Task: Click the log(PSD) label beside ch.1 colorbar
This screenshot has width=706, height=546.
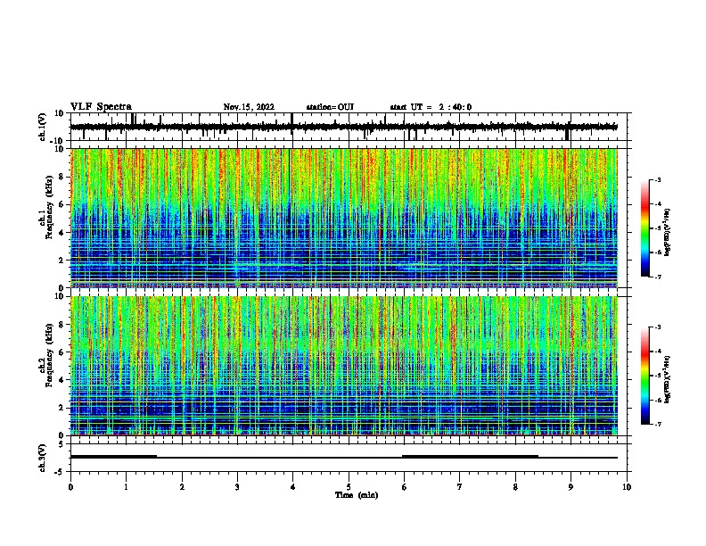Action: click(667, 232)
